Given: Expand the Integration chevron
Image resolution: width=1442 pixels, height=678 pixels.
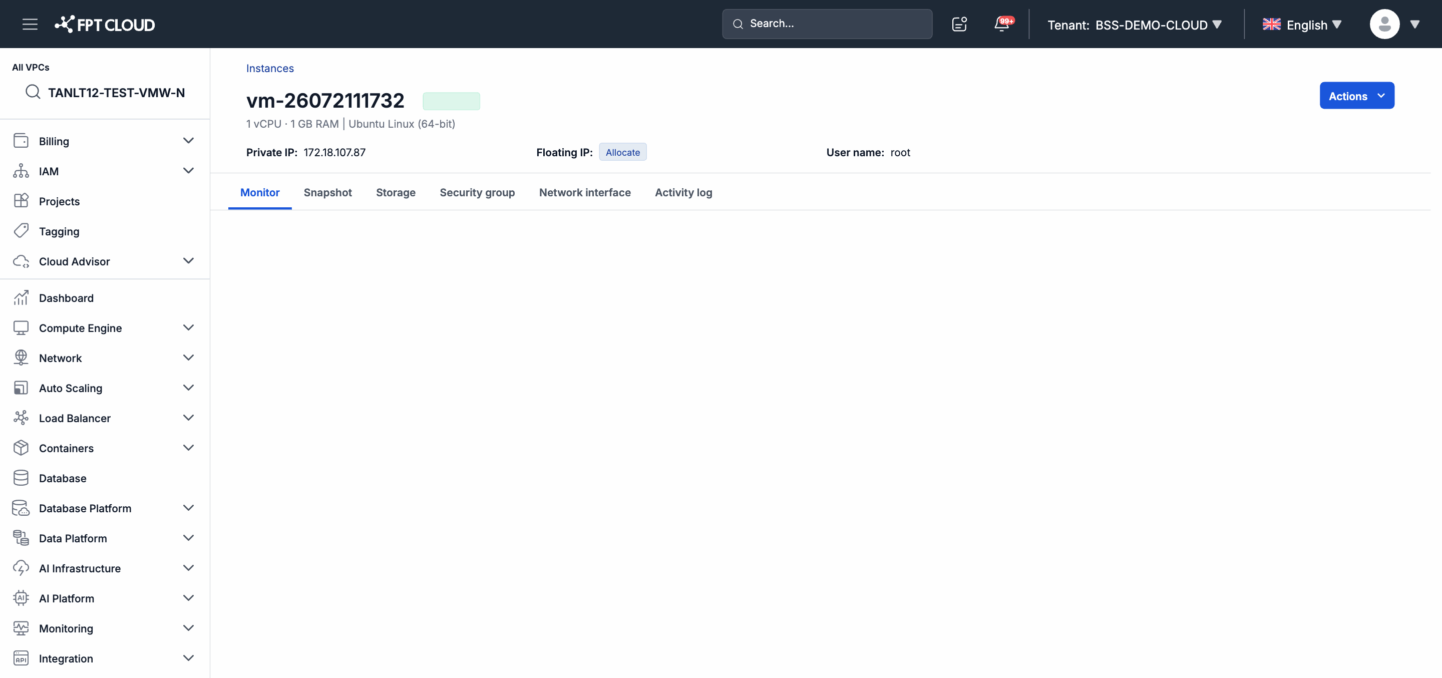Looking at the screenshot, I should pyautogui.click(x=189, y=658).
